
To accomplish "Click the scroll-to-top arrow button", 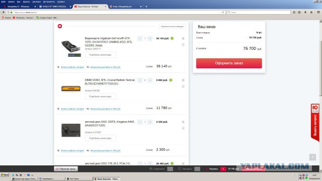I will click(x=312, y=157).
